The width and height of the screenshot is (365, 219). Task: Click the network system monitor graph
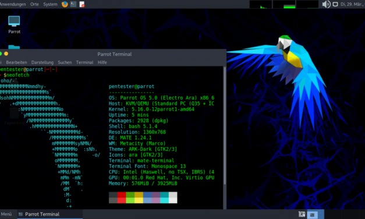pos(307,4)
